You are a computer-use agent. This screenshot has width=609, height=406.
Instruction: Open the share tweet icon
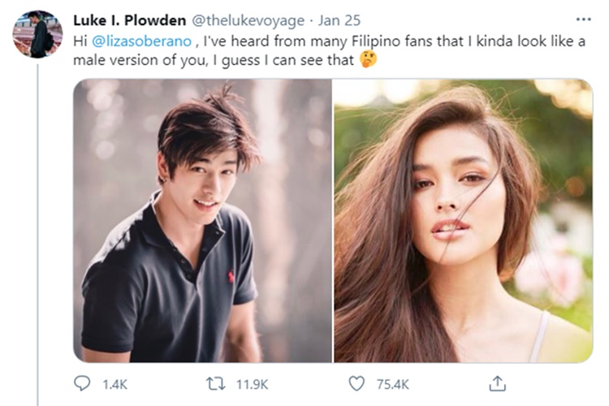(x=499, y=382)
